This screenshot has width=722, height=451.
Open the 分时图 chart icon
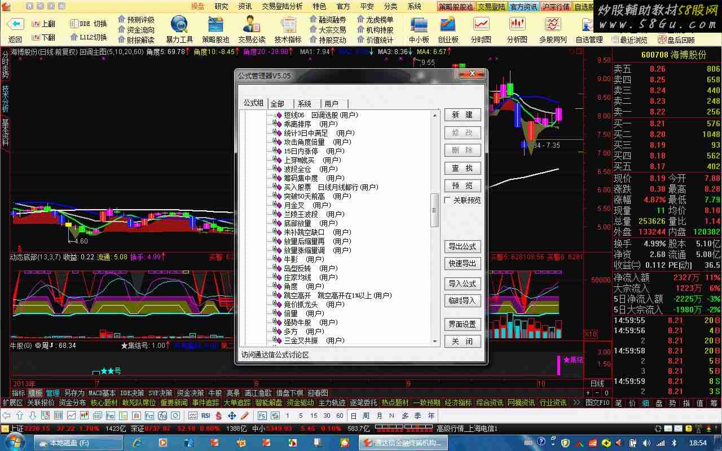pos(481,25)
